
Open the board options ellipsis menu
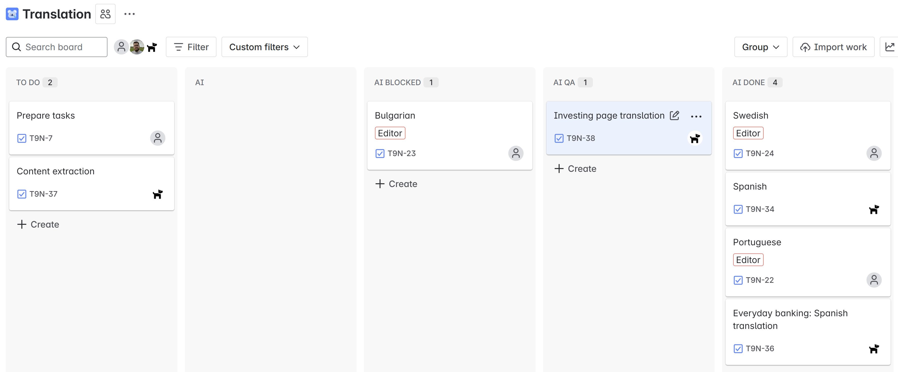point(130,14)
